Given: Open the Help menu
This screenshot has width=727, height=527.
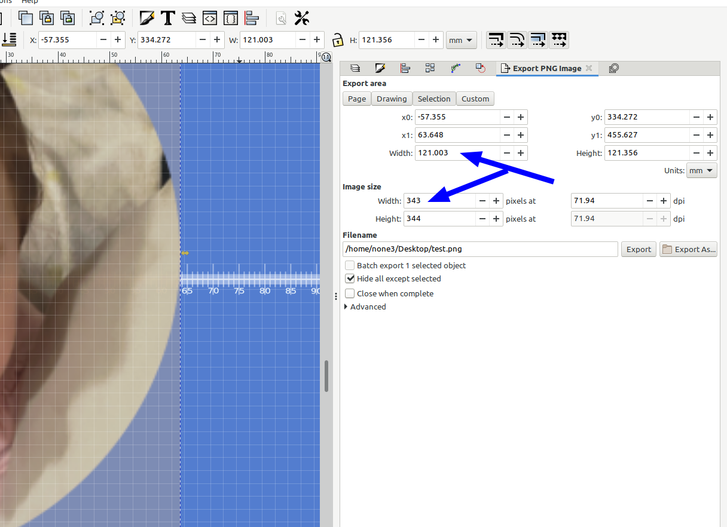Looking at the screenshot, I should (30, 2).
